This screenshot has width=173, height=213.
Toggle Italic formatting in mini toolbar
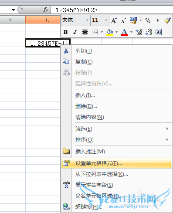pyautogui.click(x=75, y=32)
